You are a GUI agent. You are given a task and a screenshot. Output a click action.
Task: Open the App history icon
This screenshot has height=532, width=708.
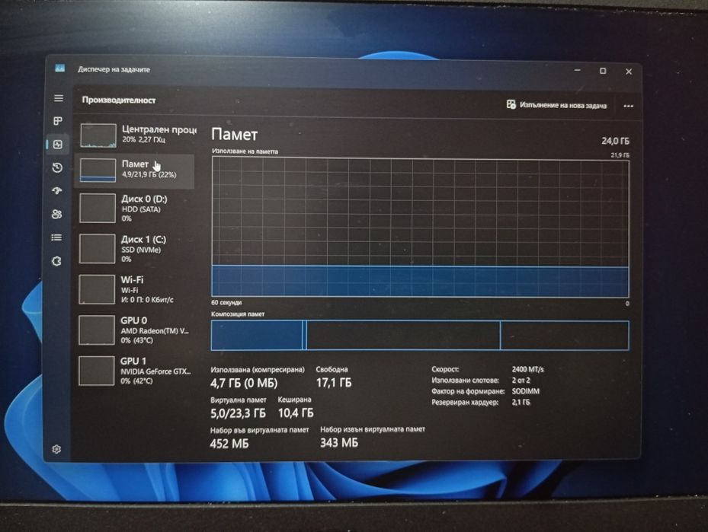[x=57, y=167]
